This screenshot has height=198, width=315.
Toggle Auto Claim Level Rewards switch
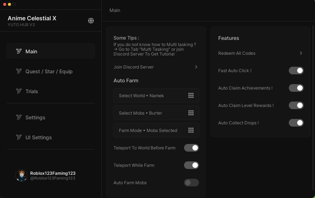pos(296,105)
